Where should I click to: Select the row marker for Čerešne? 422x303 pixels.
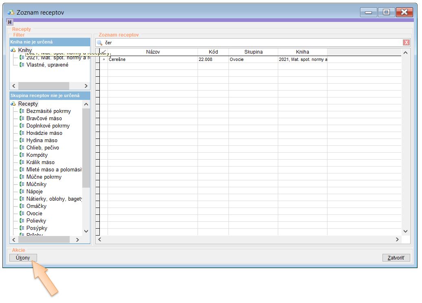[103, 60]
